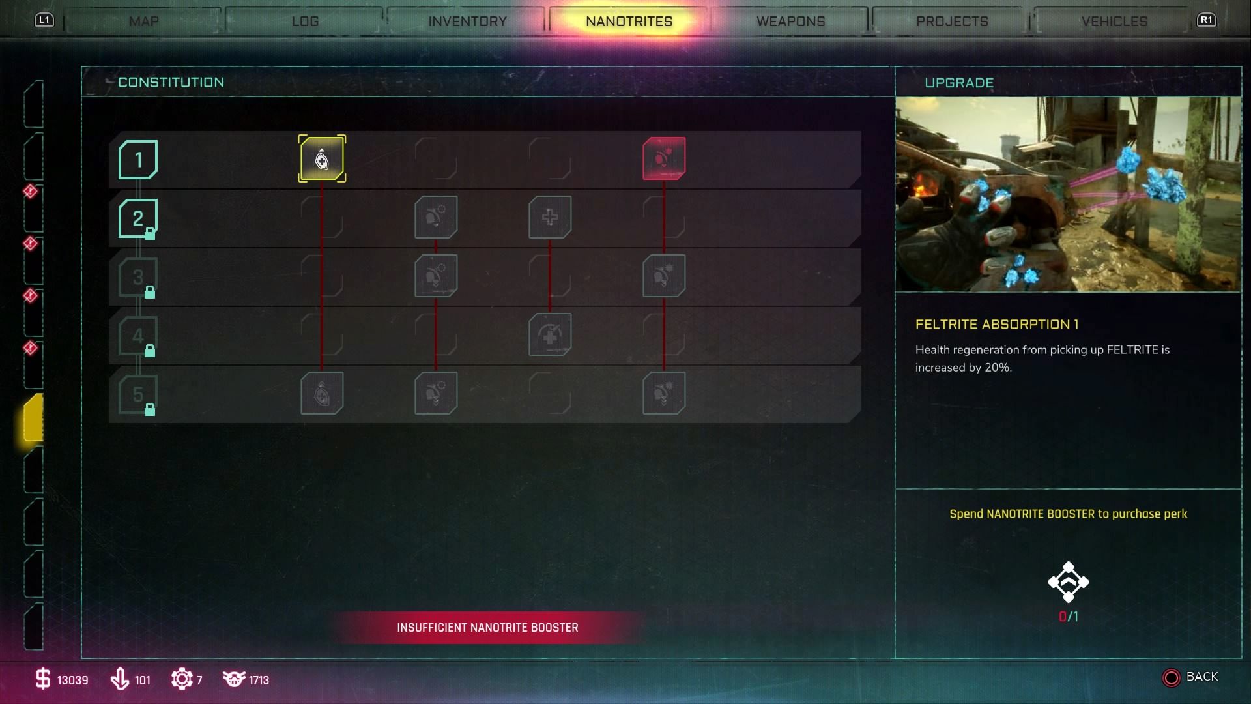Viewport: 1251px width, 704px height.
Task: Click the feltrite currency icon showing 101
Action: pos(120,679)
